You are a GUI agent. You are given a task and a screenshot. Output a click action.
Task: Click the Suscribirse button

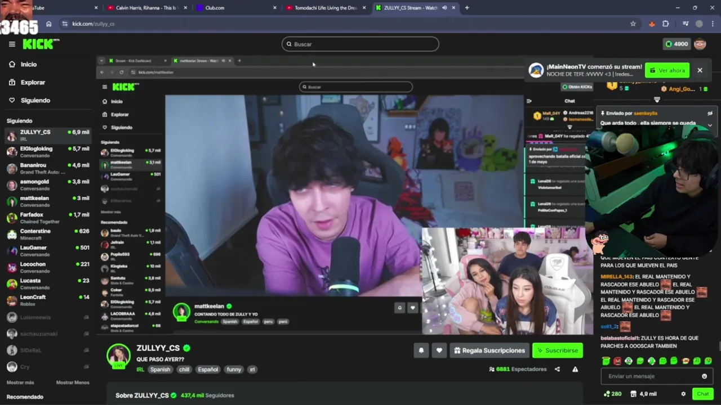(557, 350)
